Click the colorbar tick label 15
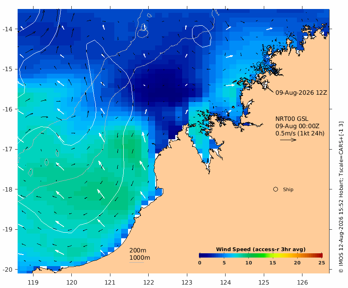Screen dimensions: 348x288 (x=273, y=263)
